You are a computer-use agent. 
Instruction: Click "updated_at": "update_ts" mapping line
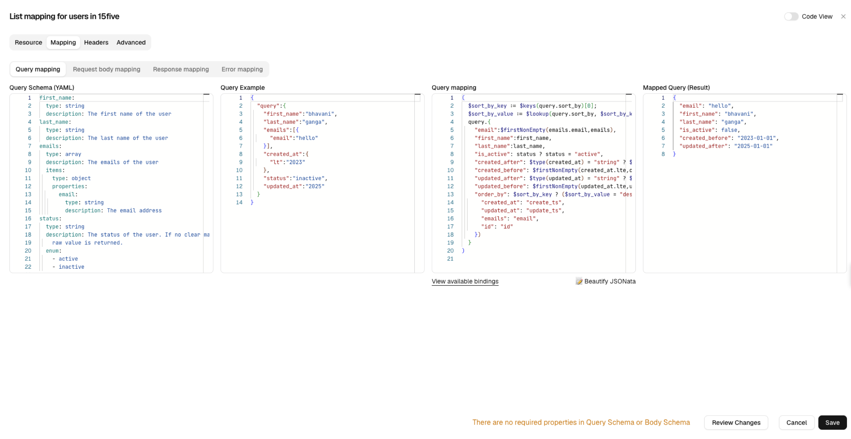click(523, 210)
